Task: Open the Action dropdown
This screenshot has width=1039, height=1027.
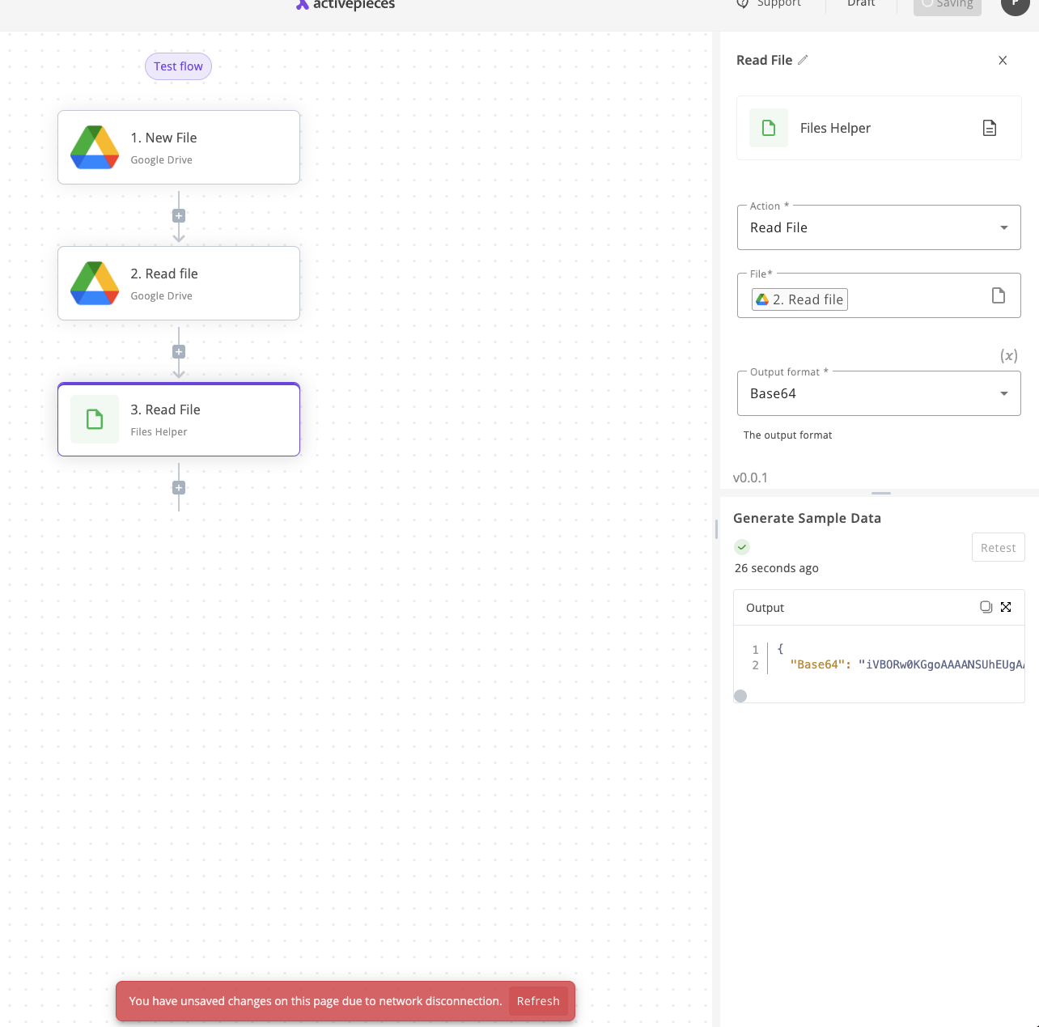Action: tap(879, 227)
